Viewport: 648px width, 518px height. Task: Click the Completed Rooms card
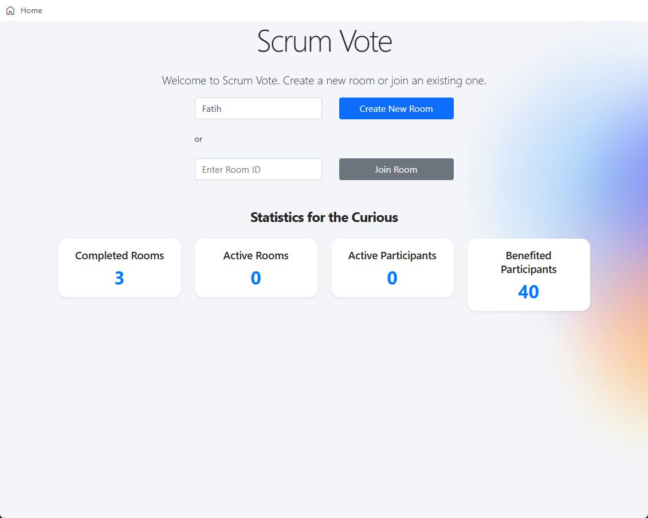[119, 268]
